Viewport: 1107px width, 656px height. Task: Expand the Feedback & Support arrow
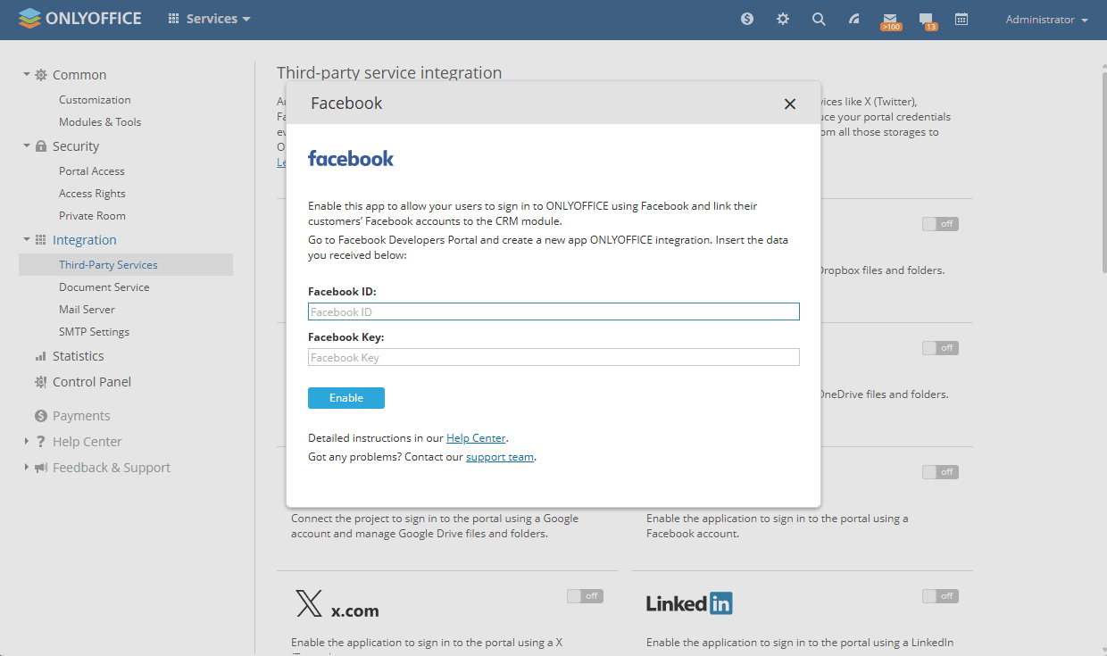(27, 468)
